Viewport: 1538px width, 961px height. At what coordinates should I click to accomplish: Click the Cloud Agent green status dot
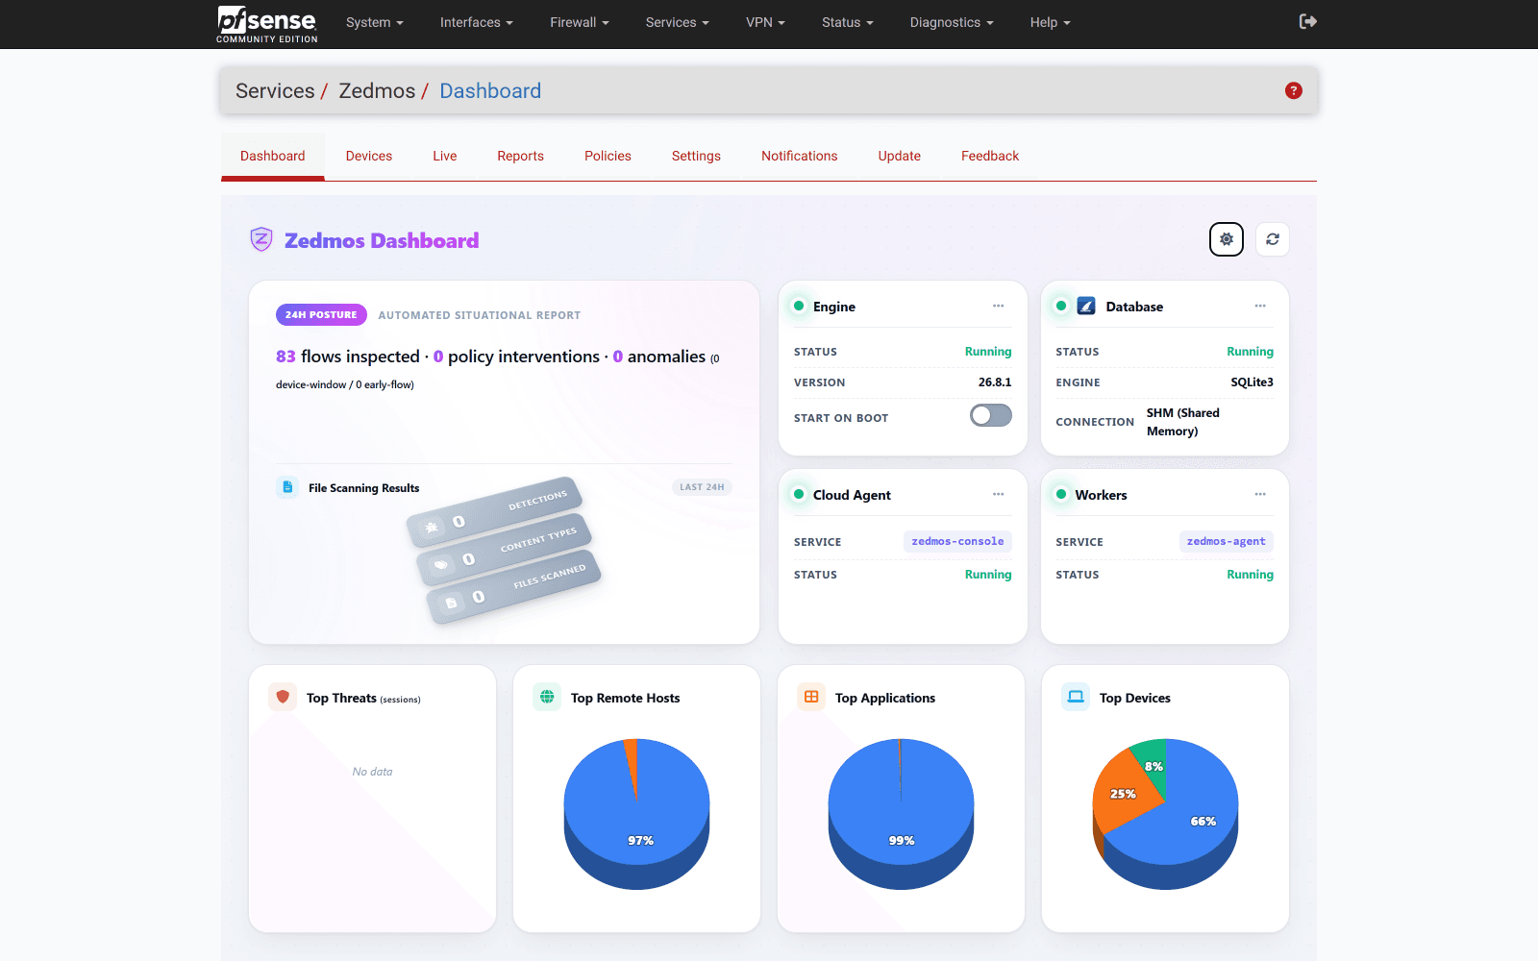point(799,494)
